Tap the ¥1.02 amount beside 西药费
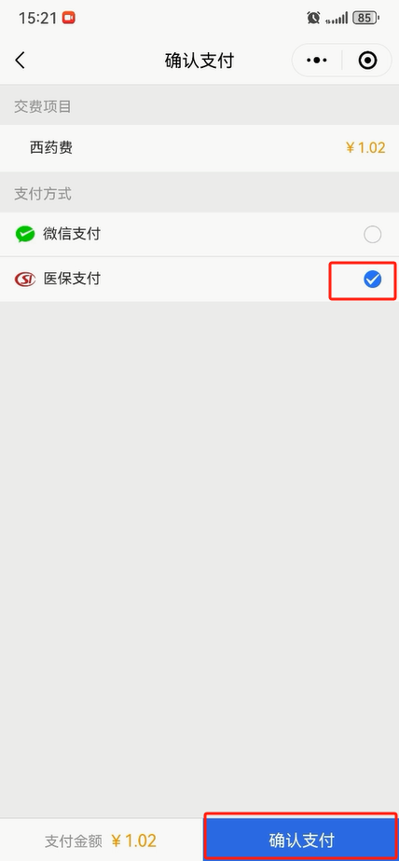The height and width of the screenshot is (861, 399). coord(365,148)
